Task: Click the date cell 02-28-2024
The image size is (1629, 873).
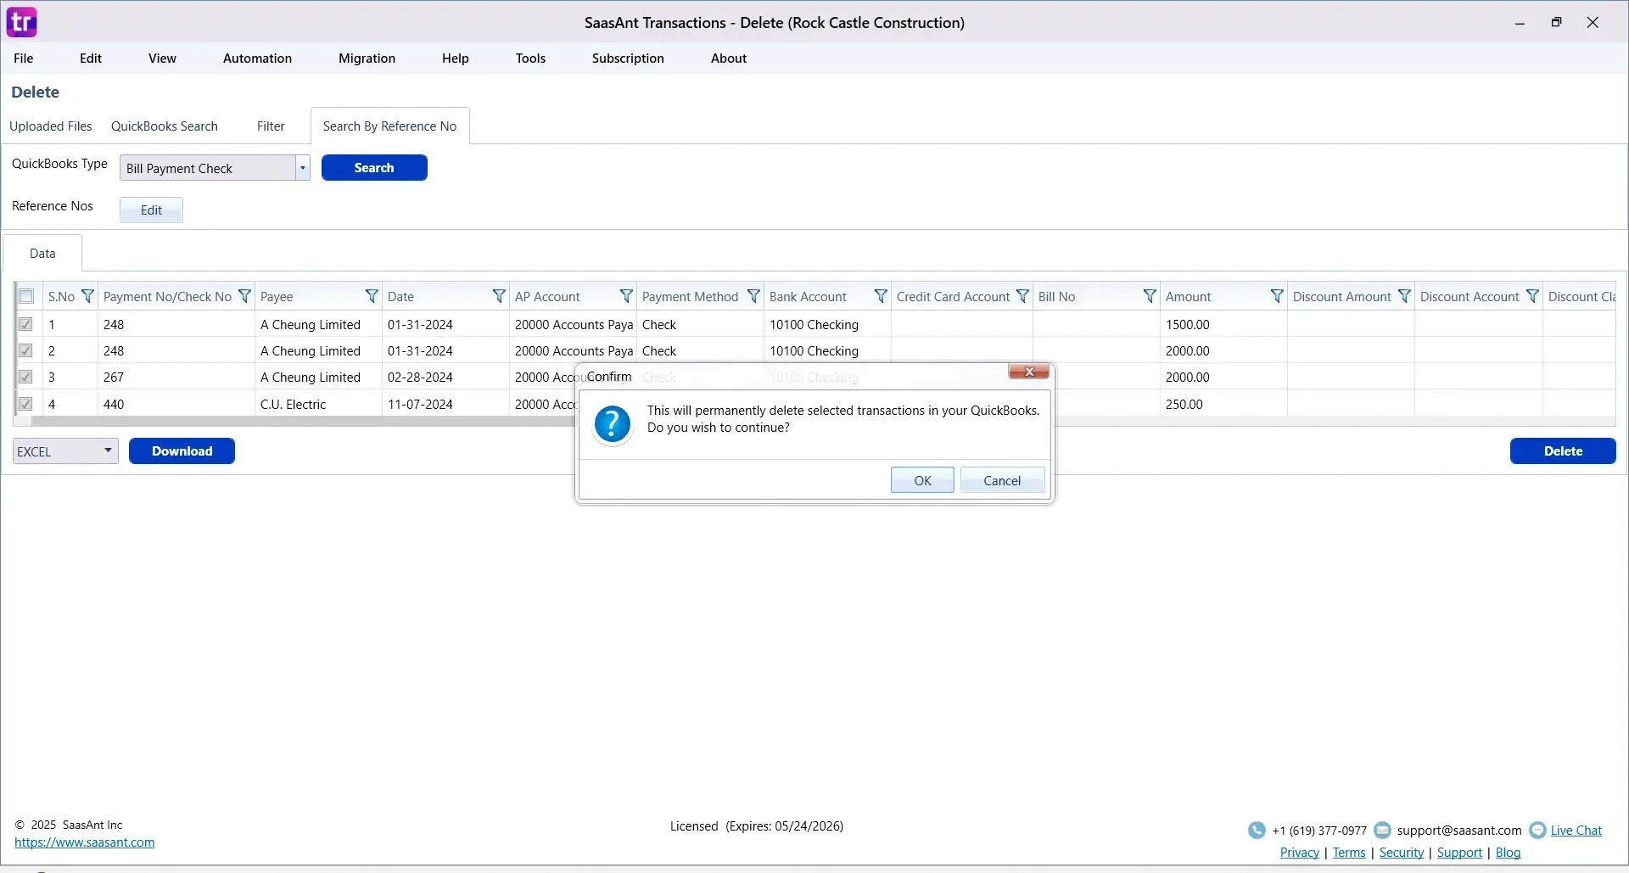Action: pos(445,377)
